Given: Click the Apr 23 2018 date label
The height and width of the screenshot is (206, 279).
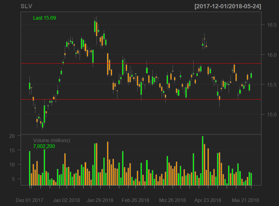Looking at the screenshot, I should (x=208, y=200).
